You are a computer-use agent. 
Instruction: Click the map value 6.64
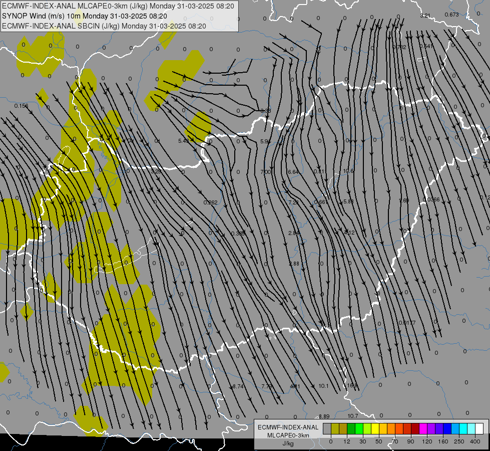(293, 172)
